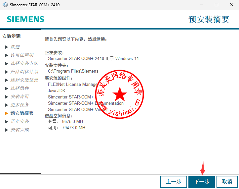Minimize the installer window

coord(202,5)
